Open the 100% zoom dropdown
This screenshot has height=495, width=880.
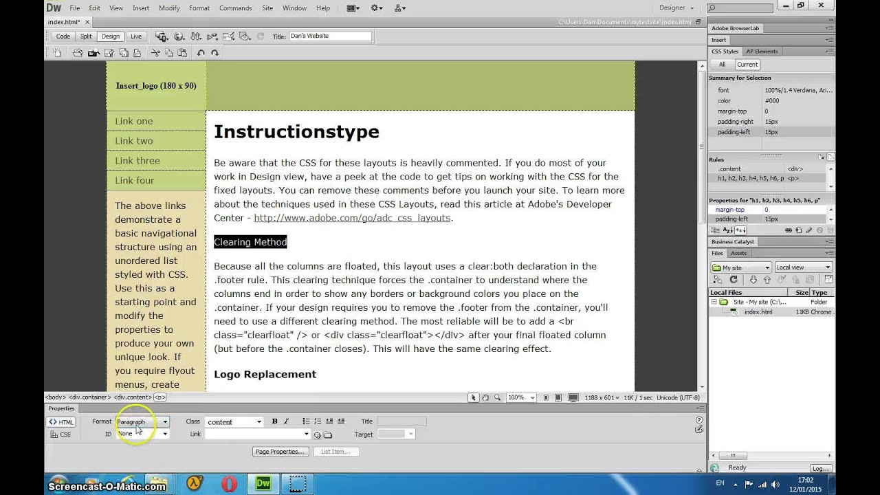click(521, 397)
